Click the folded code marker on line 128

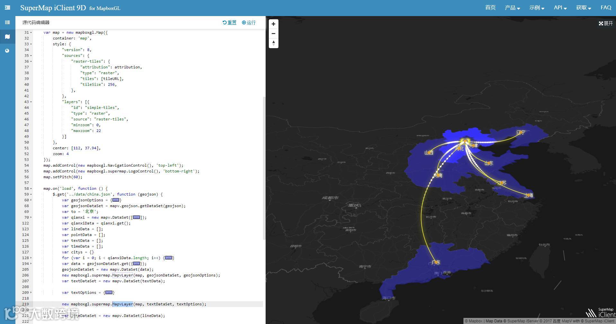coord(169,258)
